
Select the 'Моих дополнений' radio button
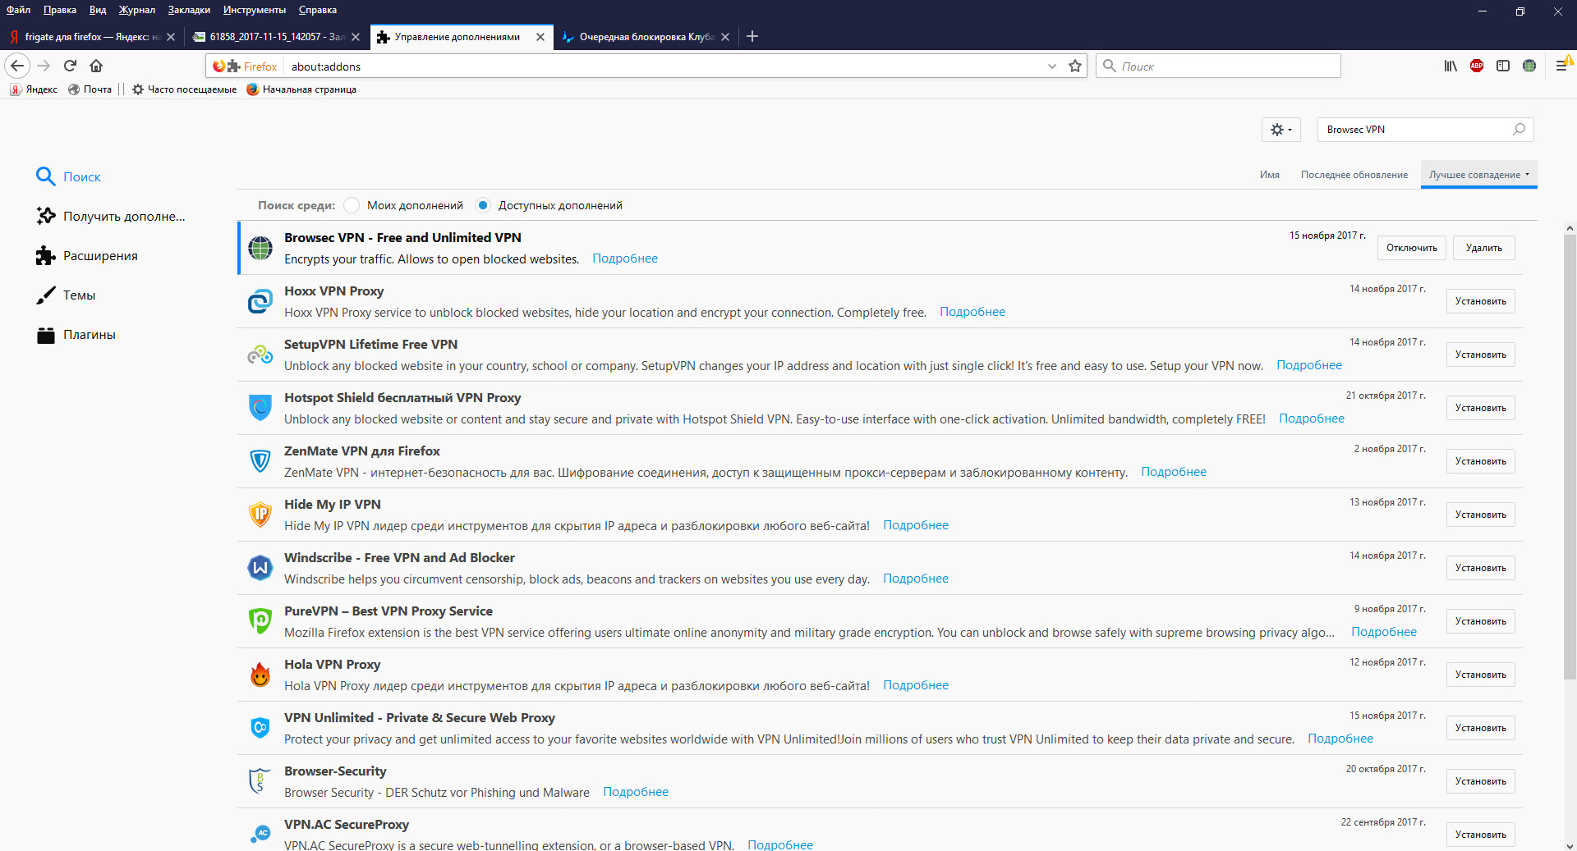[x=352, y=205]
